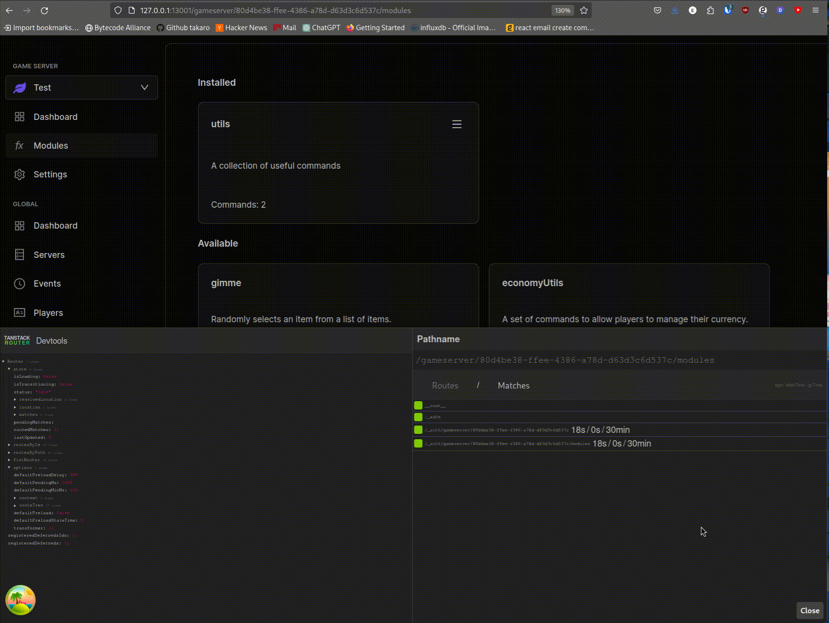
Task: Open the uBlock Origin extension
Action: 745,10
